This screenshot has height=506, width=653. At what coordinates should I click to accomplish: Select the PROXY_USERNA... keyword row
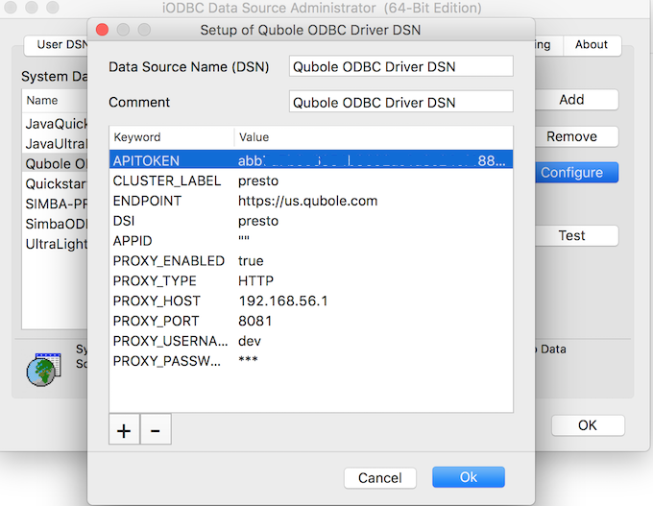click(x=311, y=341)
